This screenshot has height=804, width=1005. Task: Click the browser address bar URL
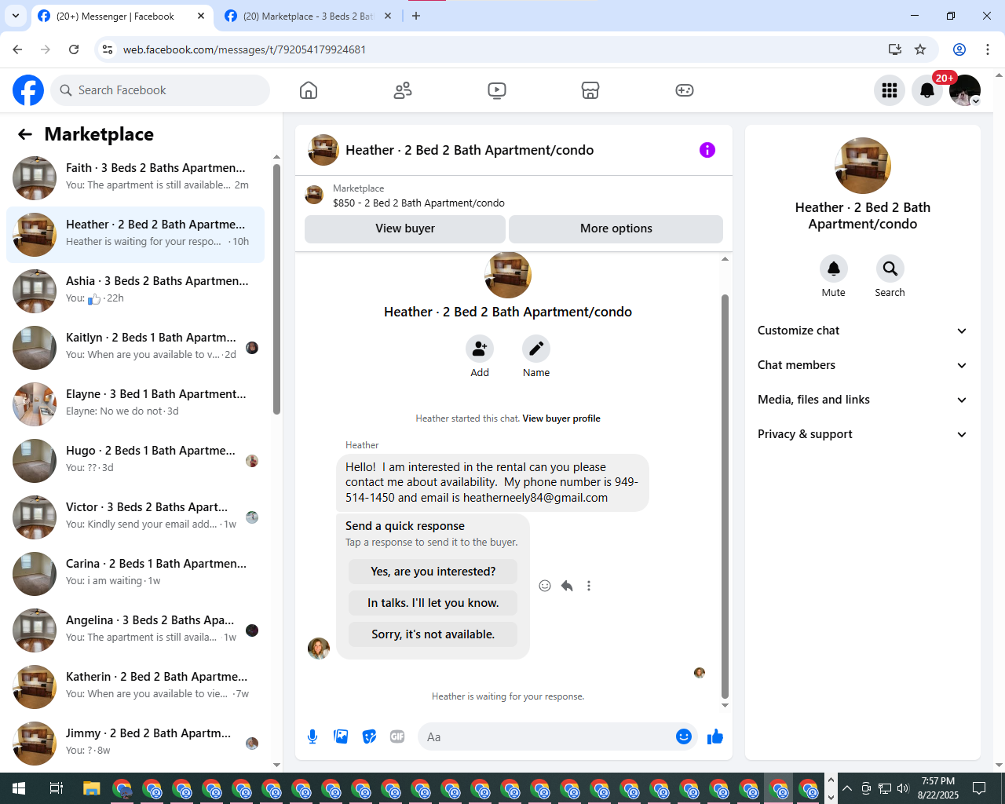(x=244, y=49)
